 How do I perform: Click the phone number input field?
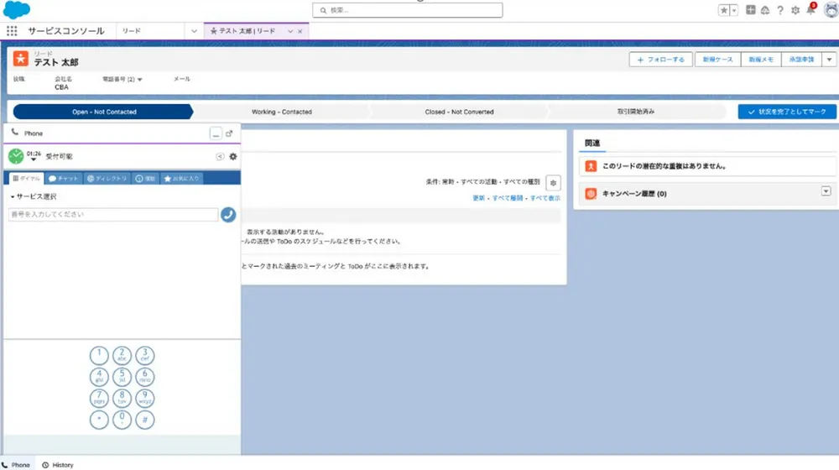tap(112, 215)
